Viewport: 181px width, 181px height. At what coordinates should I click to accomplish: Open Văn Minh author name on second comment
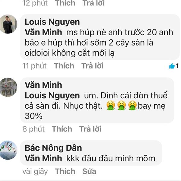[43, 85]
